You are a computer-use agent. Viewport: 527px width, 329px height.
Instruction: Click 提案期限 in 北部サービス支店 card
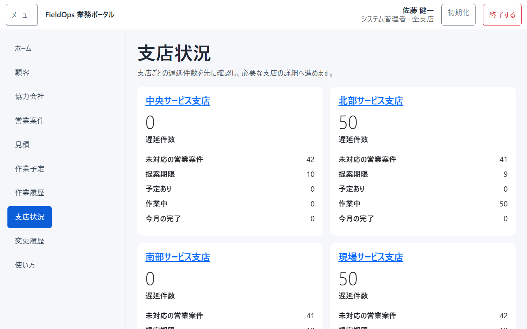point(353,174)
